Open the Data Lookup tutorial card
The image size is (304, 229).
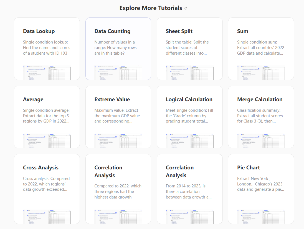[47, 49]
